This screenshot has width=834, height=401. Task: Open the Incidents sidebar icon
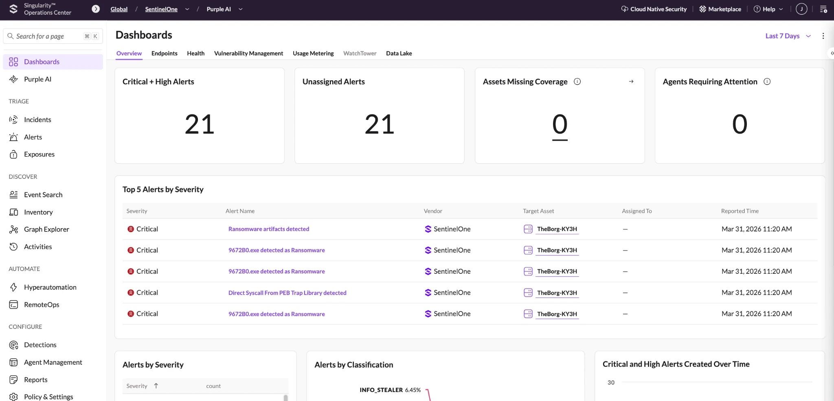[13, 119]
